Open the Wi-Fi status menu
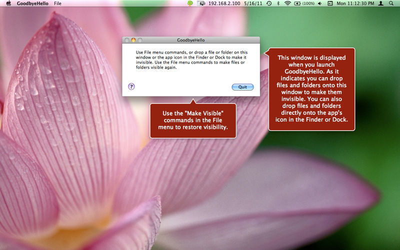The height and width of the screenshot is (250, 400). pyautogui.click(x=287, y=3)
